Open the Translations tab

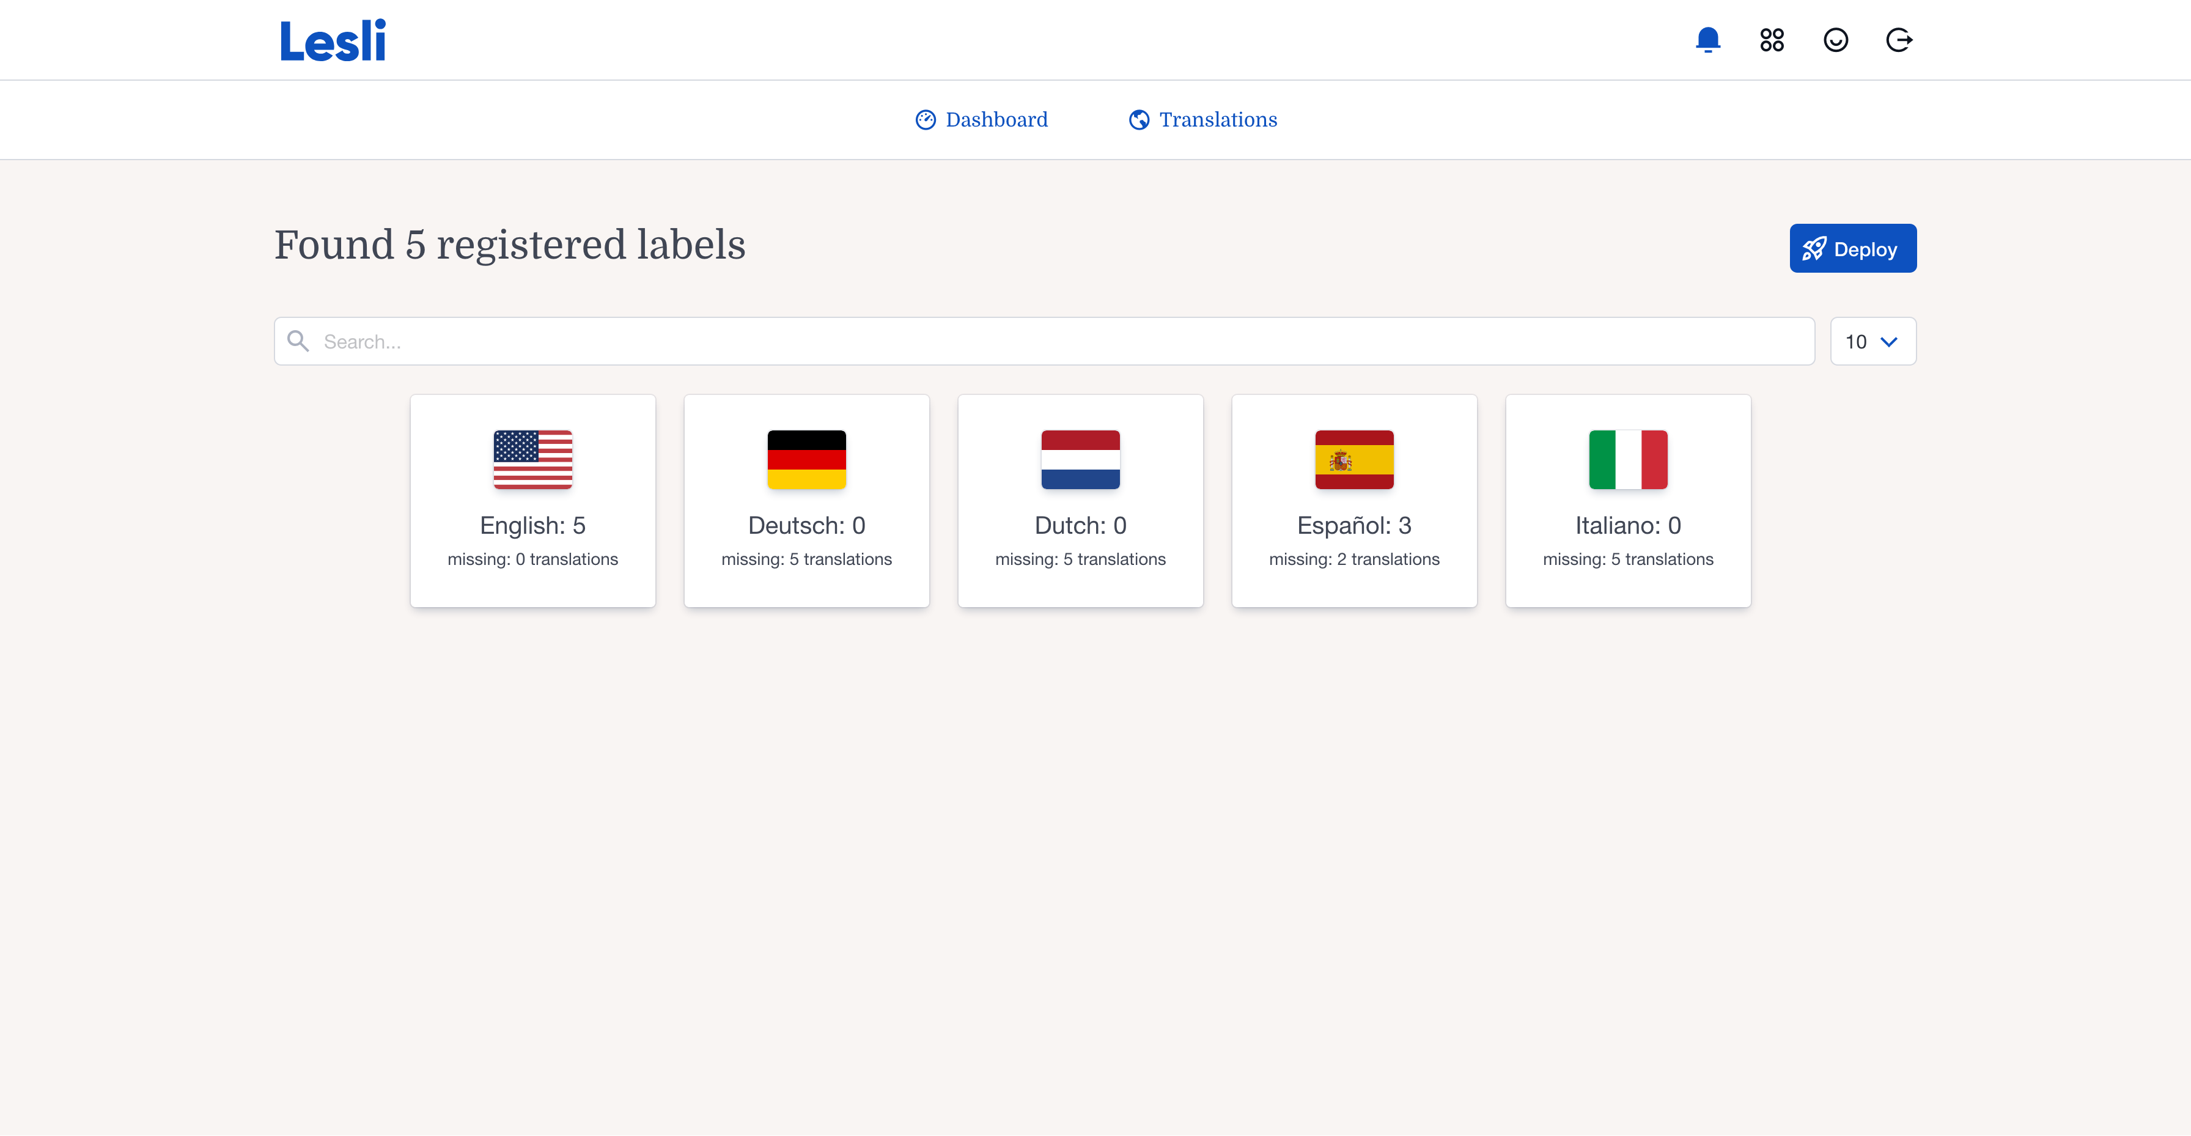click(1202, 120)
